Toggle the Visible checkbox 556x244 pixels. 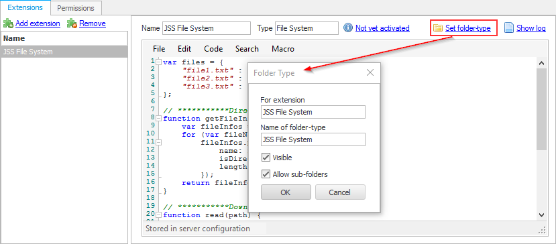265,157
